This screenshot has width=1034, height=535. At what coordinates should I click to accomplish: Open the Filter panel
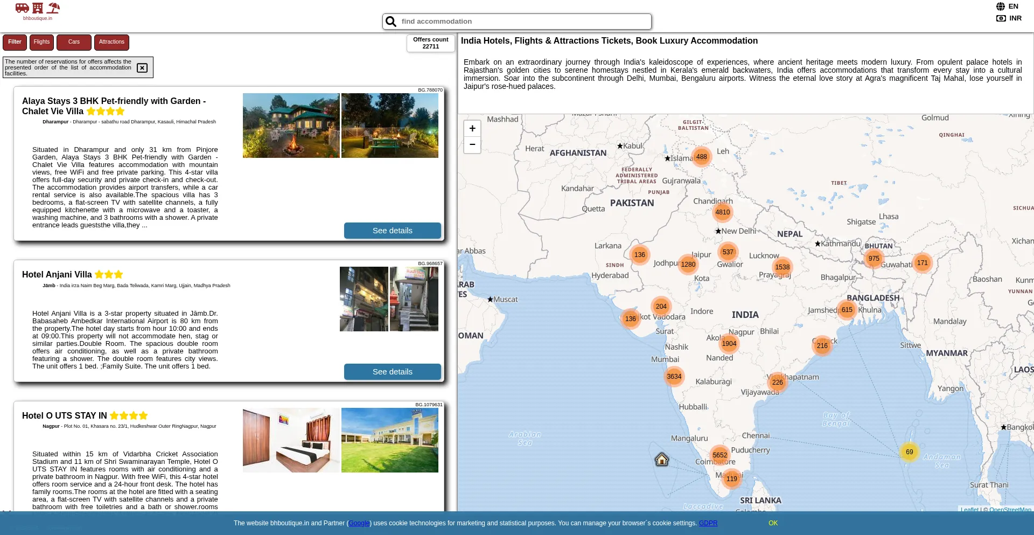[15, 42]
